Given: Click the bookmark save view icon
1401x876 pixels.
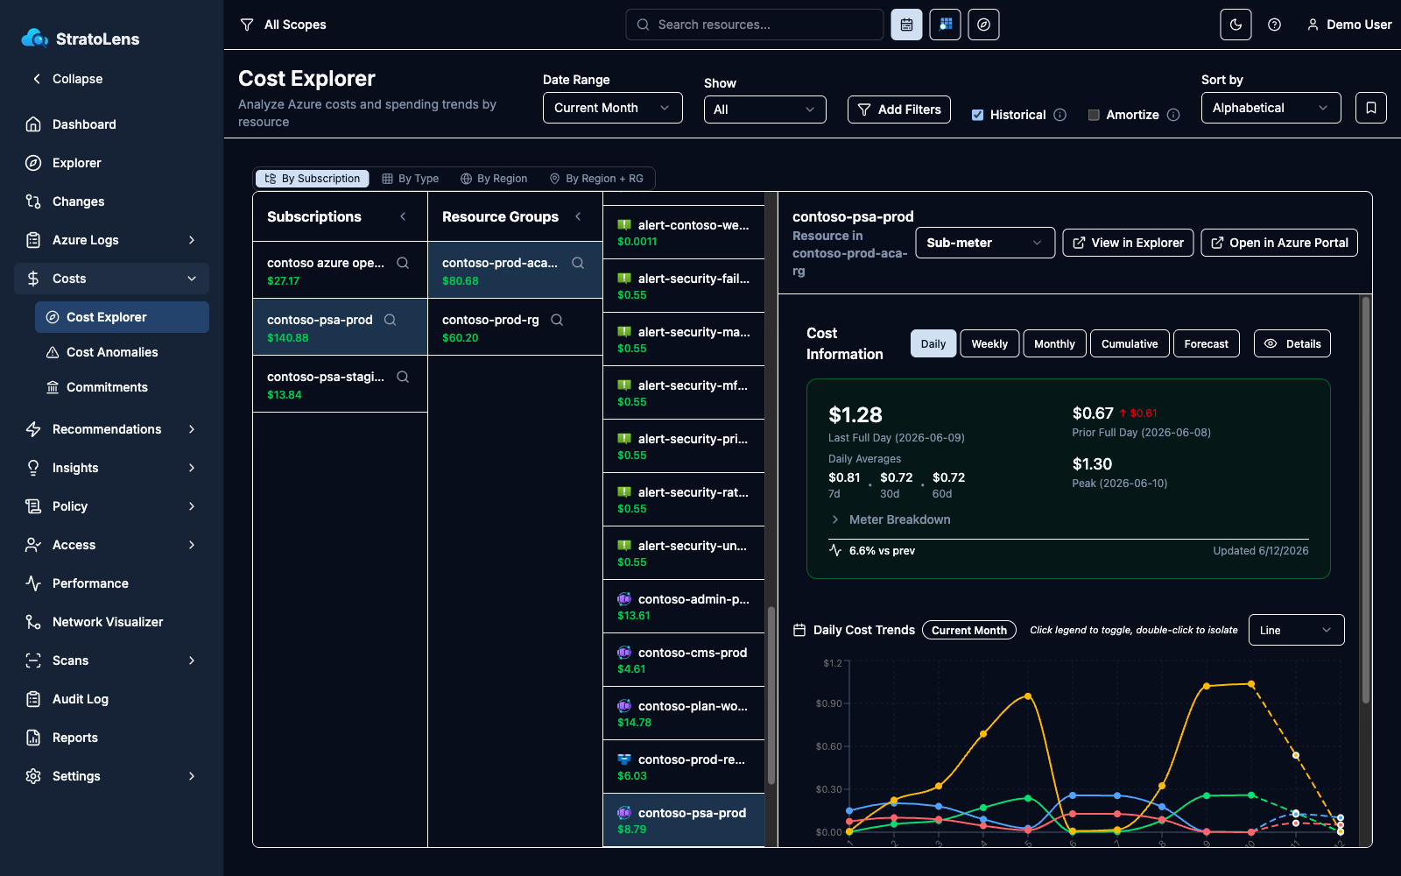Looking at the screenshot, I should coord(1370,108).
